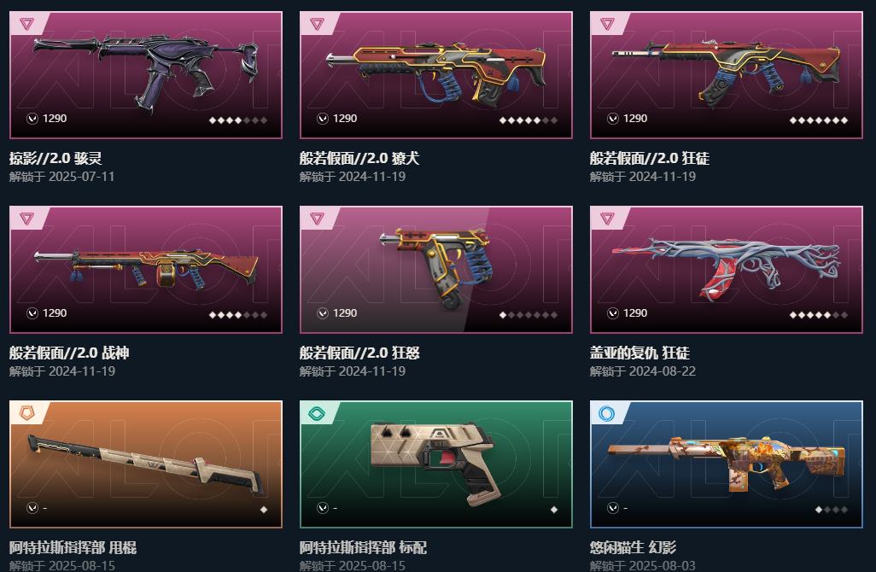Image resolution: width=876 pixels, height=572 pixels.
Task: Open the 般若假面//2.0 狂怒 pistol skin image
Action: click(437, 268)
